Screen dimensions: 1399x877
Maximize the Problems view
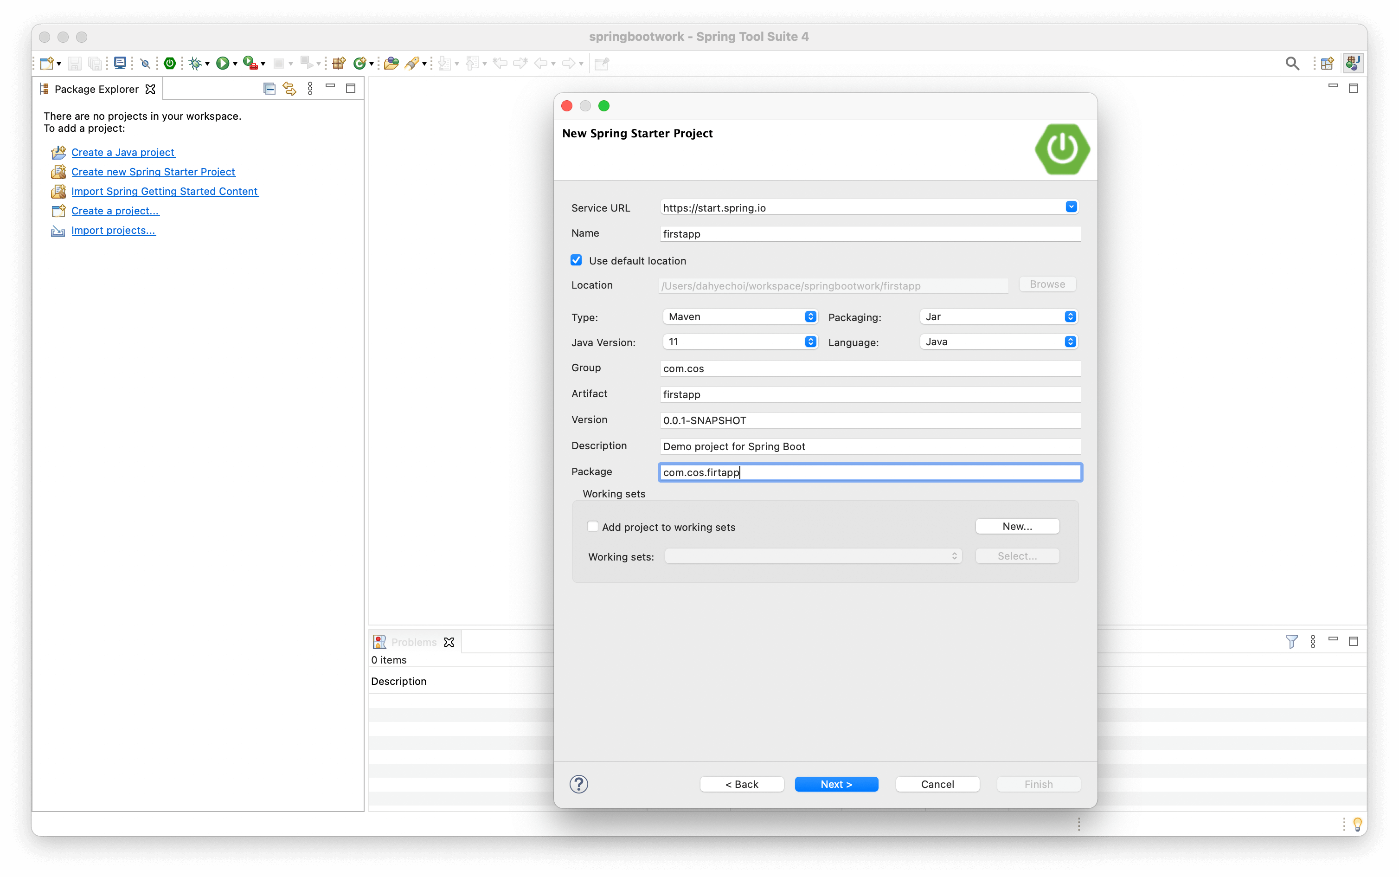tap(1354, 641)
